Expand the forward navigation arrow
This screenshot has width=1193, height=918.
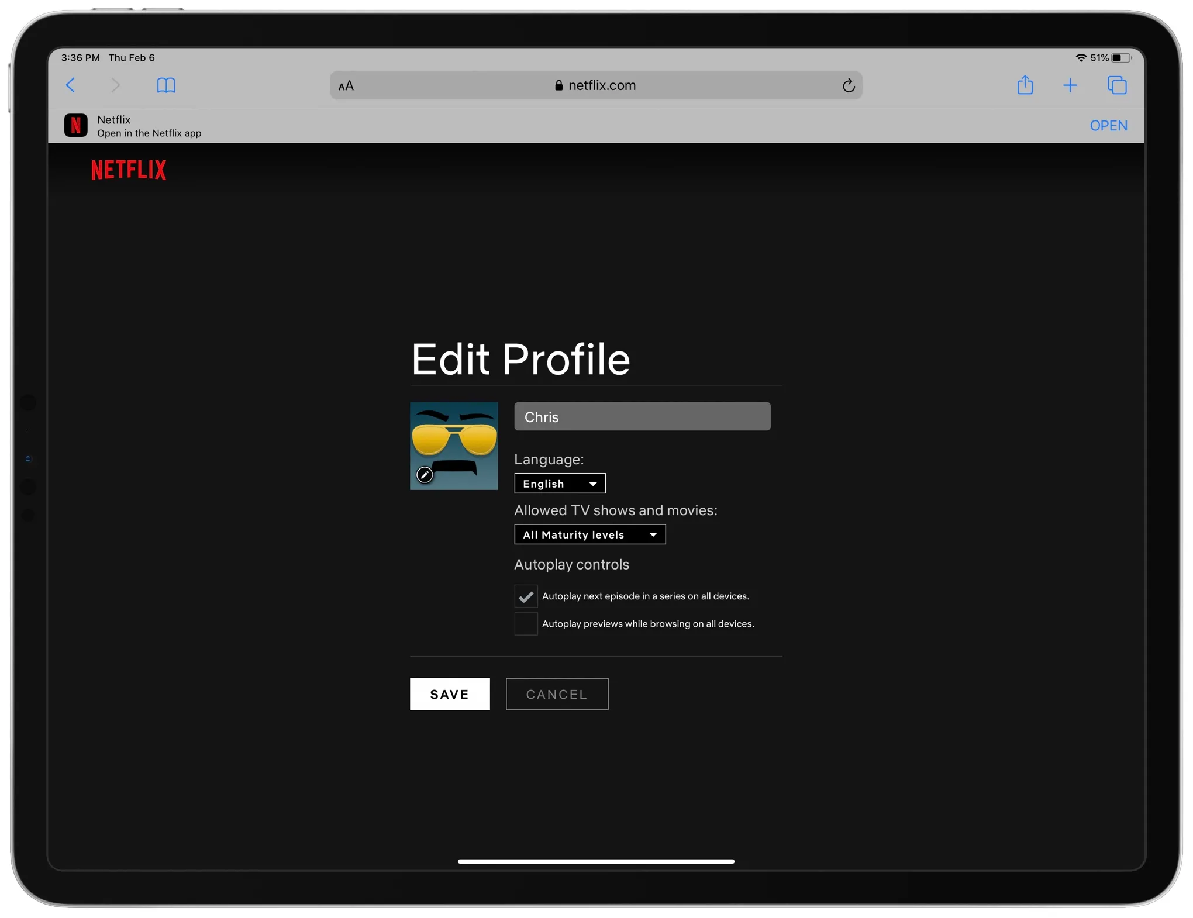click(116, 85)
